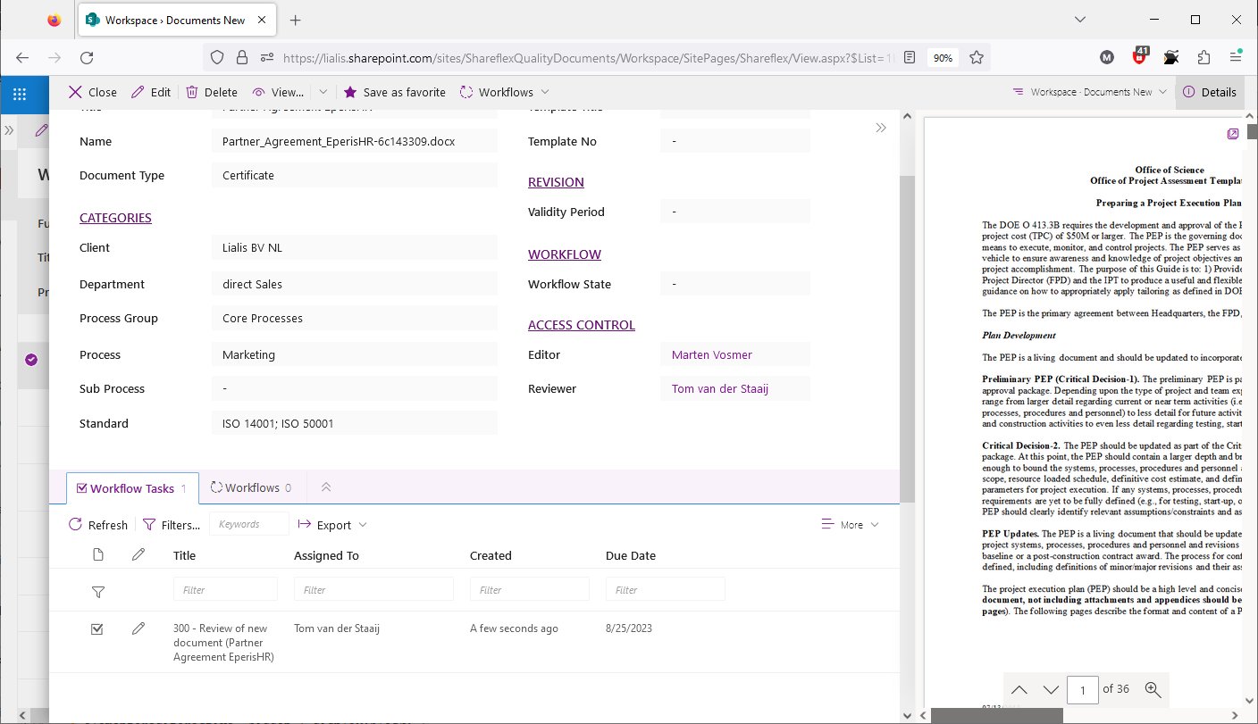Toggle Firefox reader view icon
Screen dimensions: 1258x724
click(x=909, y=57)
